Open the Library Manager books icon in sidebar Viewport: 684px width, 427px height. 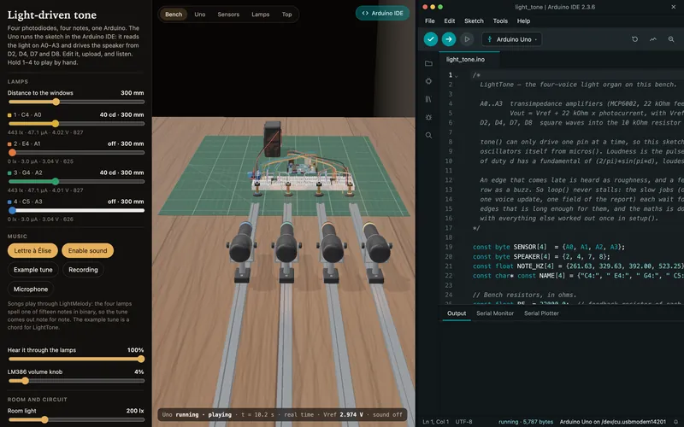tap(428, 99)
